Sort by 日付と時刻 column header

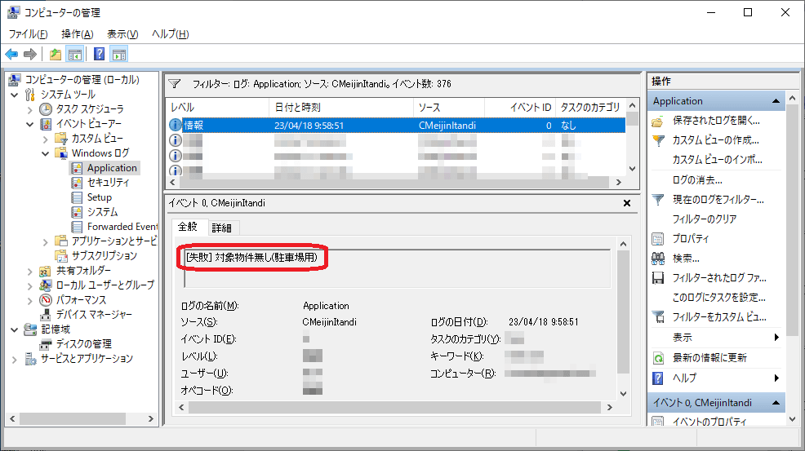[297, 108]
